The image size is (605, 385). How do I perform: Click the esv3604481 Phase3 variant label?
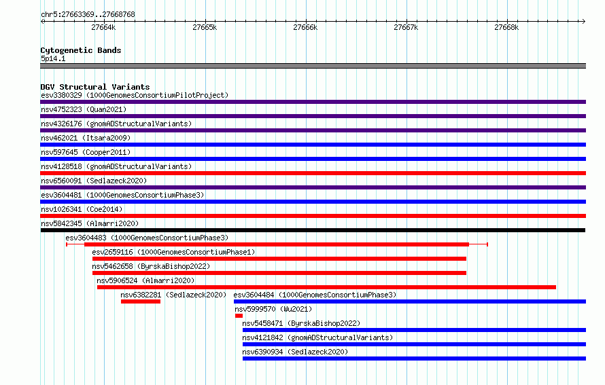click(122, 195)
